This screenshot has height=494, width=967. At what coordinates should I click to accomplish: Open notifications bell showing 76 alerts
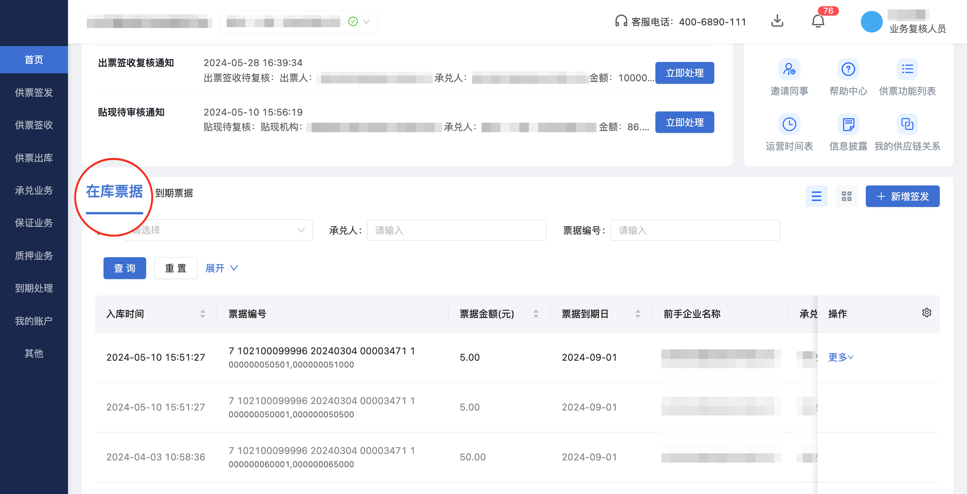tap(818, 21)
